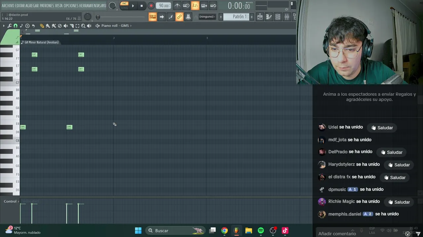This screenshot has height=237, width=423.
Task: Open the VISTA menu
Action: point(59,6)
